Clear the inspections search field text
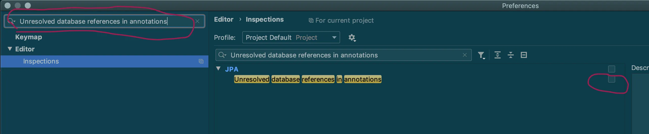This screenshot has height=134, width=649. click(465, 55)
